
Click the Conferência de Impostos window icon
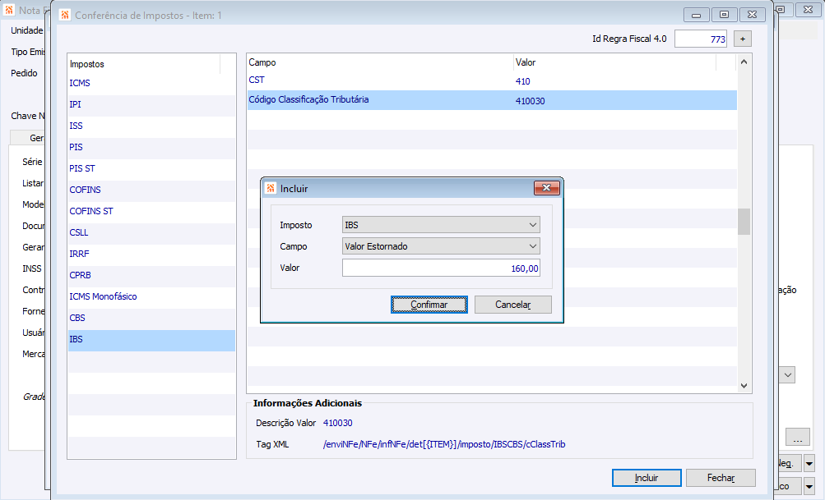(65, 15)
